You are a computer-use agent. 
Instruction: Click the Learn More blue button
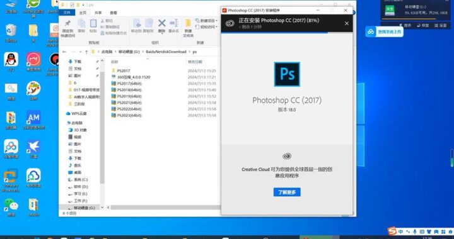click(x=287, y=192)
